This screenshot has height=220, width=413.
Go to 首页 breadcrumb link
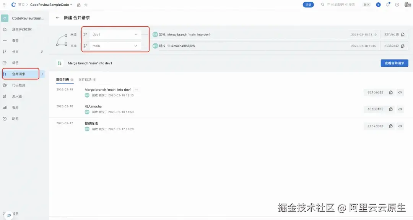[x=21, y=5]
